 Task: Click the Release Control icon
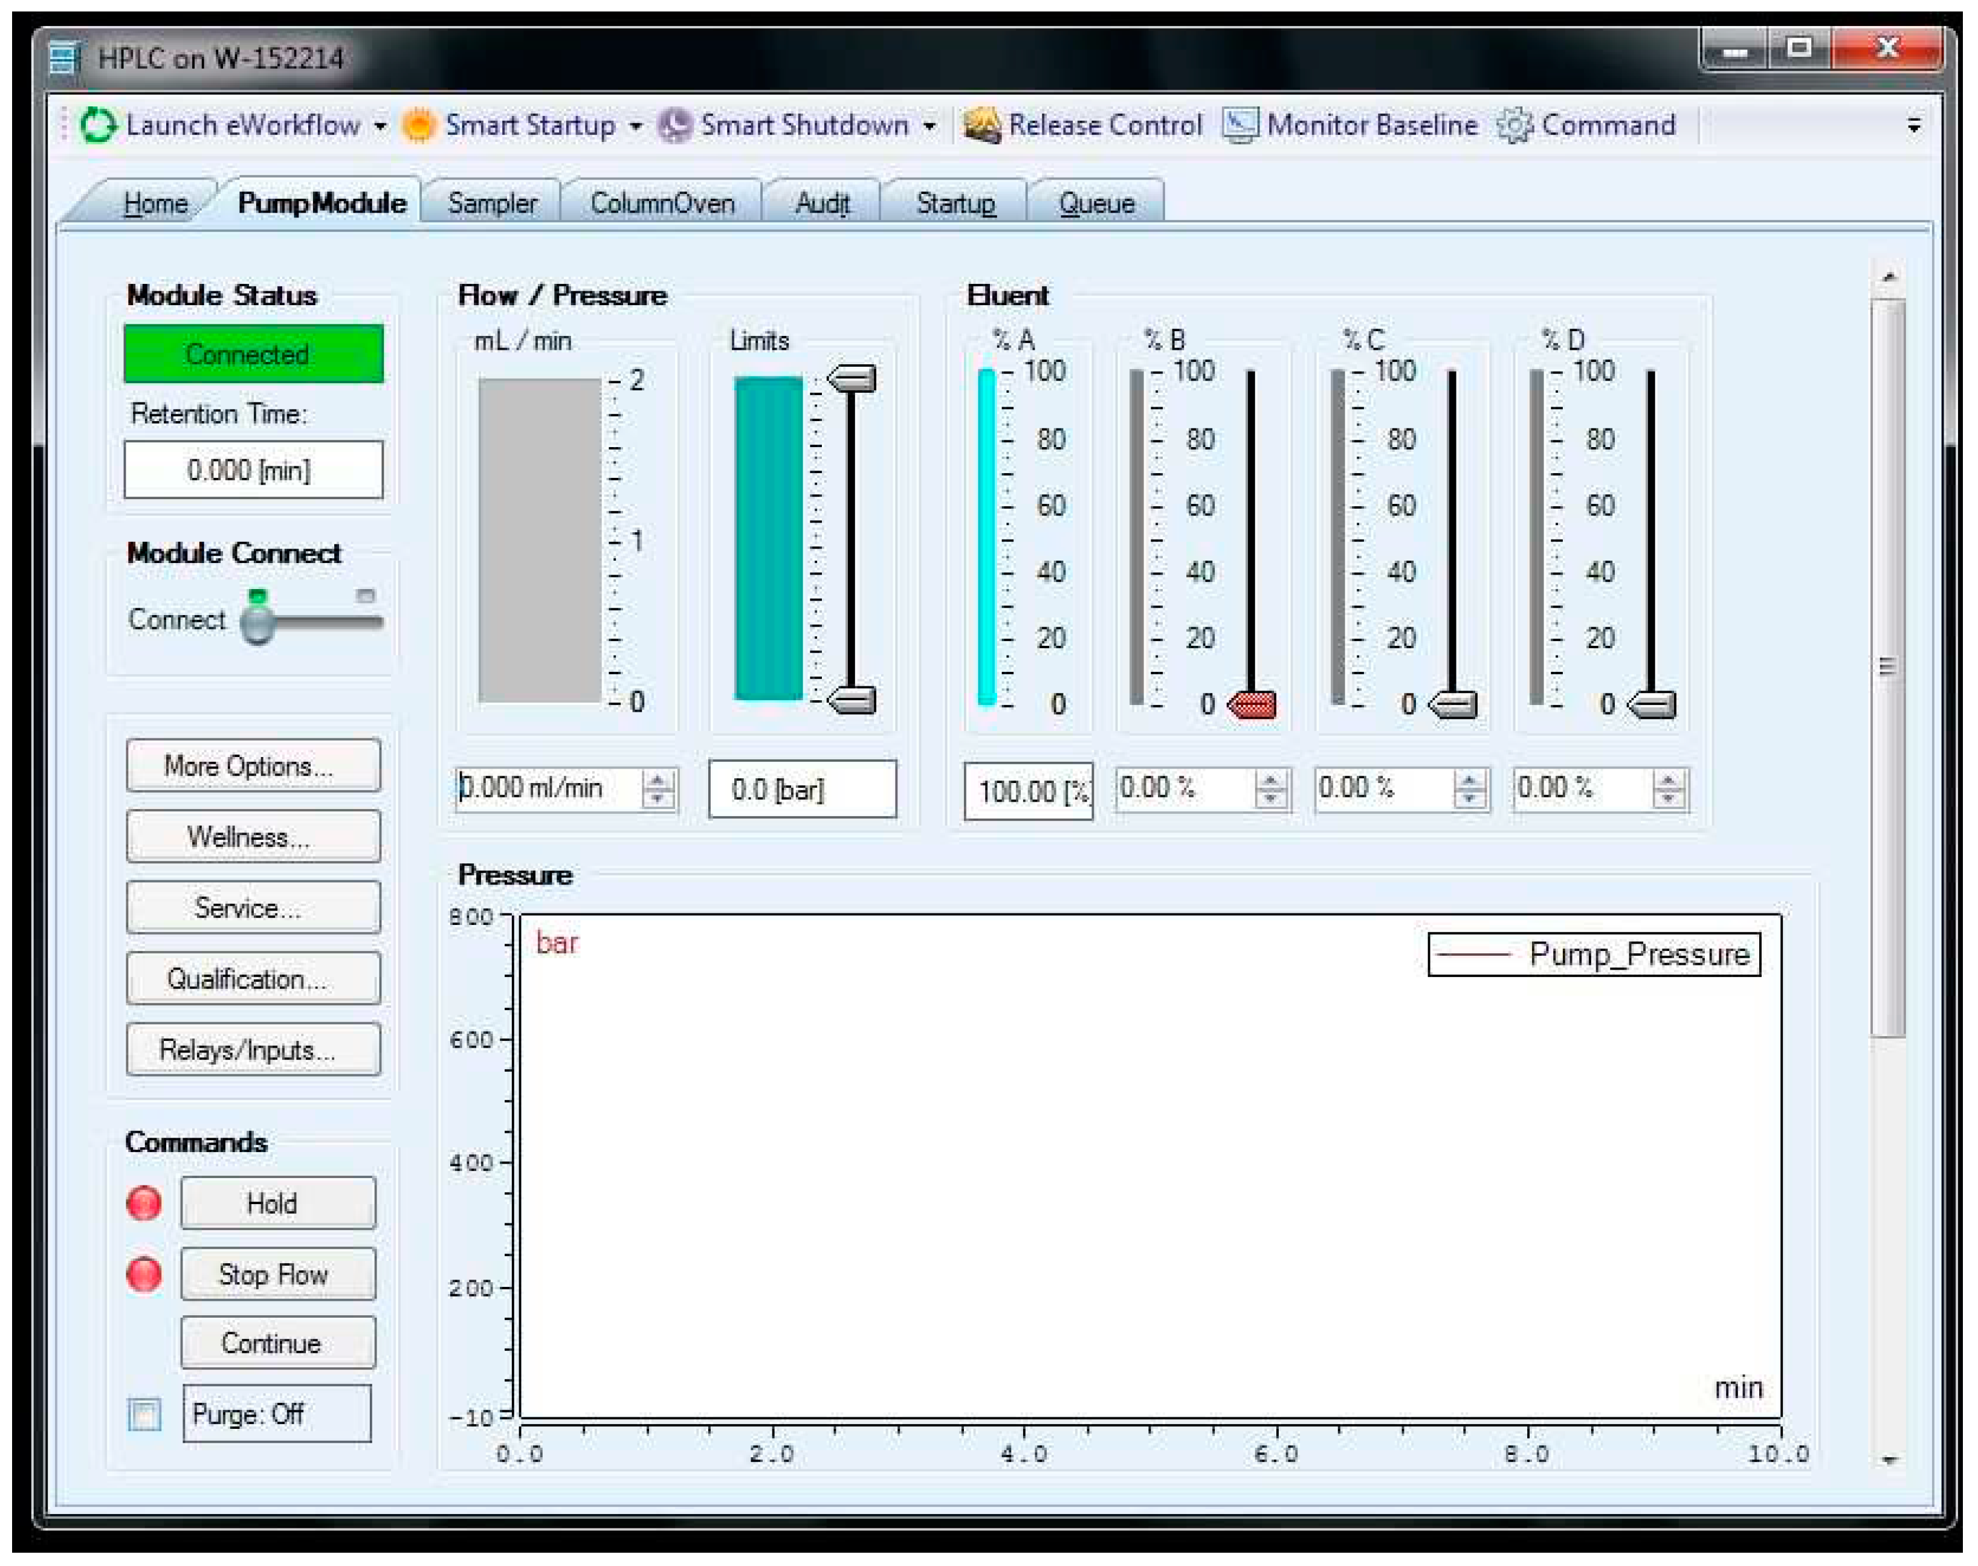pos(981,124)
